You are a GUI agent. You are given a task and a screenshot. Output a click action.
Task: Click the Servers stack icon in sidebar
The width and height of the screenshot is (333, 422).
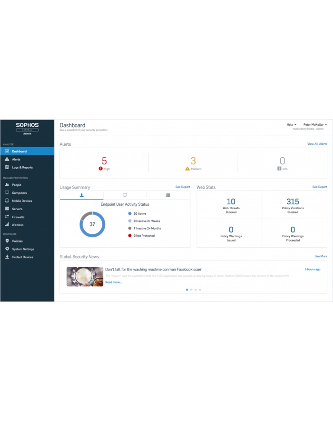(7, 209)
